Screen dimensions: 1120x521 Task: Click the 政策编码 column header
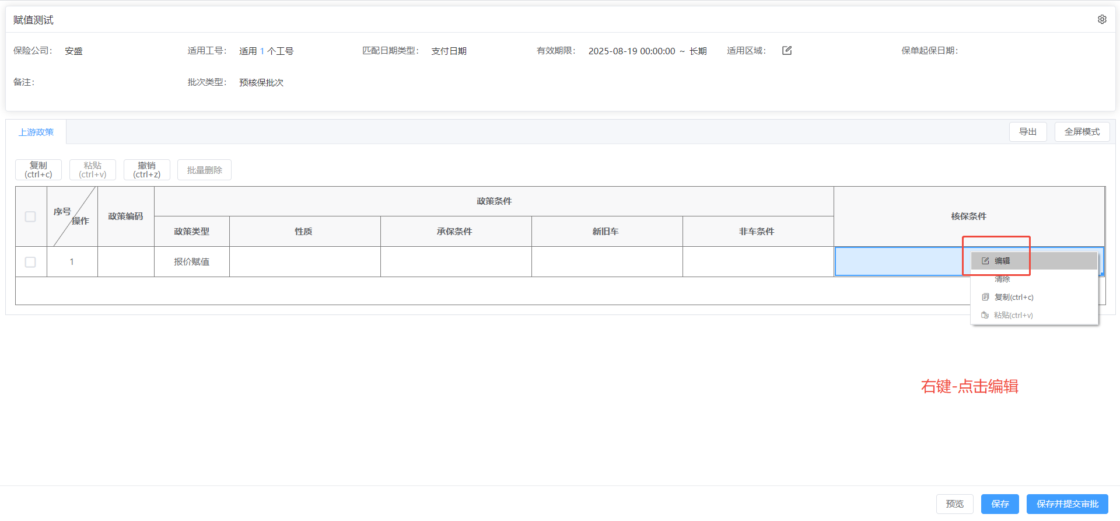click(125, 216)
